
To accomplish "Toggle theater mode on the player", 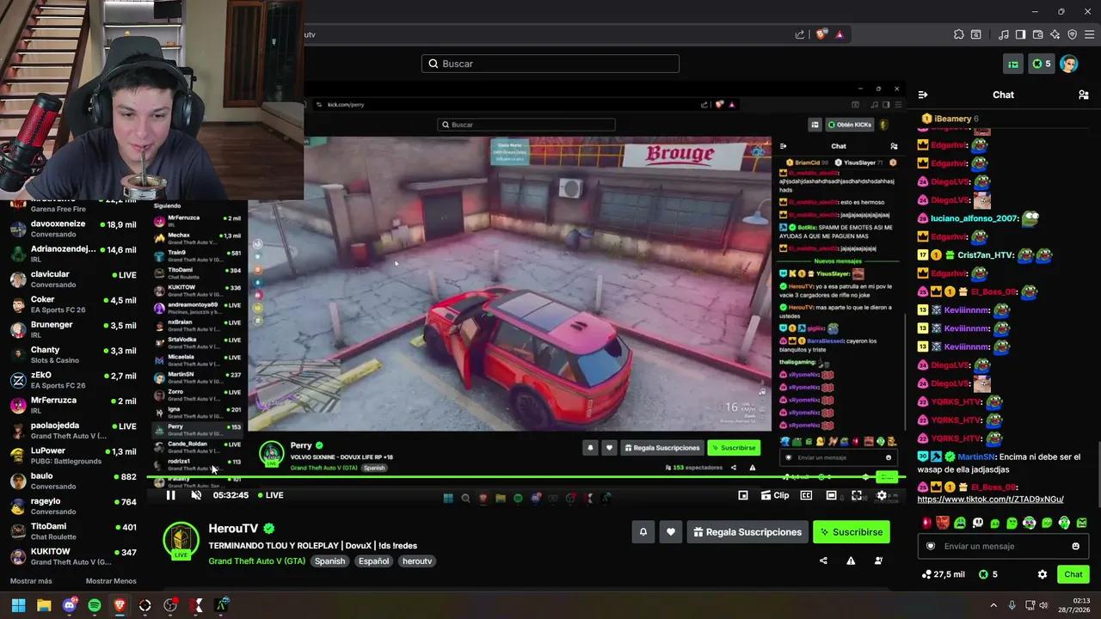I will tap(831, 495).
